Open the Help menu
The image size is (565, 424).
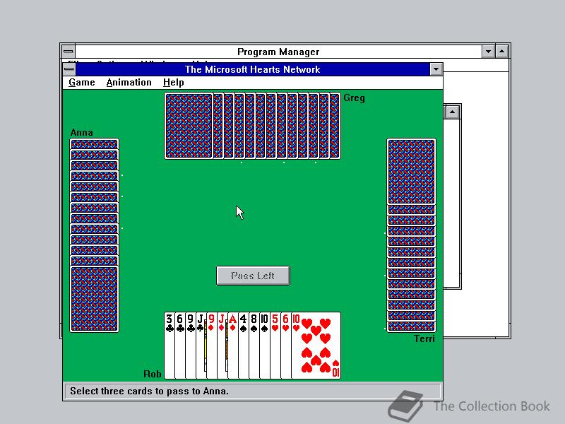point(173,82)
